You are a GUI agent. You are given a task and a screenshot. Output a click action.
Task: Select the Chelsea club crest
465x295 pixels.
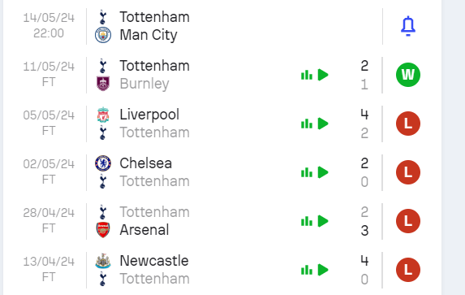pyautogui.click(x=103, y=163)
